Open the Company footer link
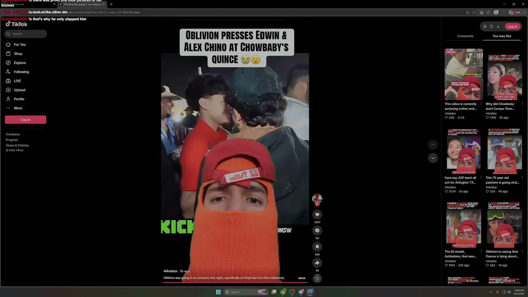This screenshot has height=297, width=528. coord(13,134)
